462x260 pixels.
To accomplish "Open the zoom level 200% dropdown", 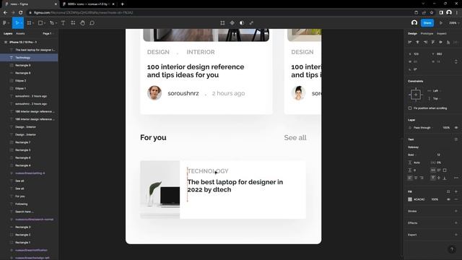I will coord(454,22).
